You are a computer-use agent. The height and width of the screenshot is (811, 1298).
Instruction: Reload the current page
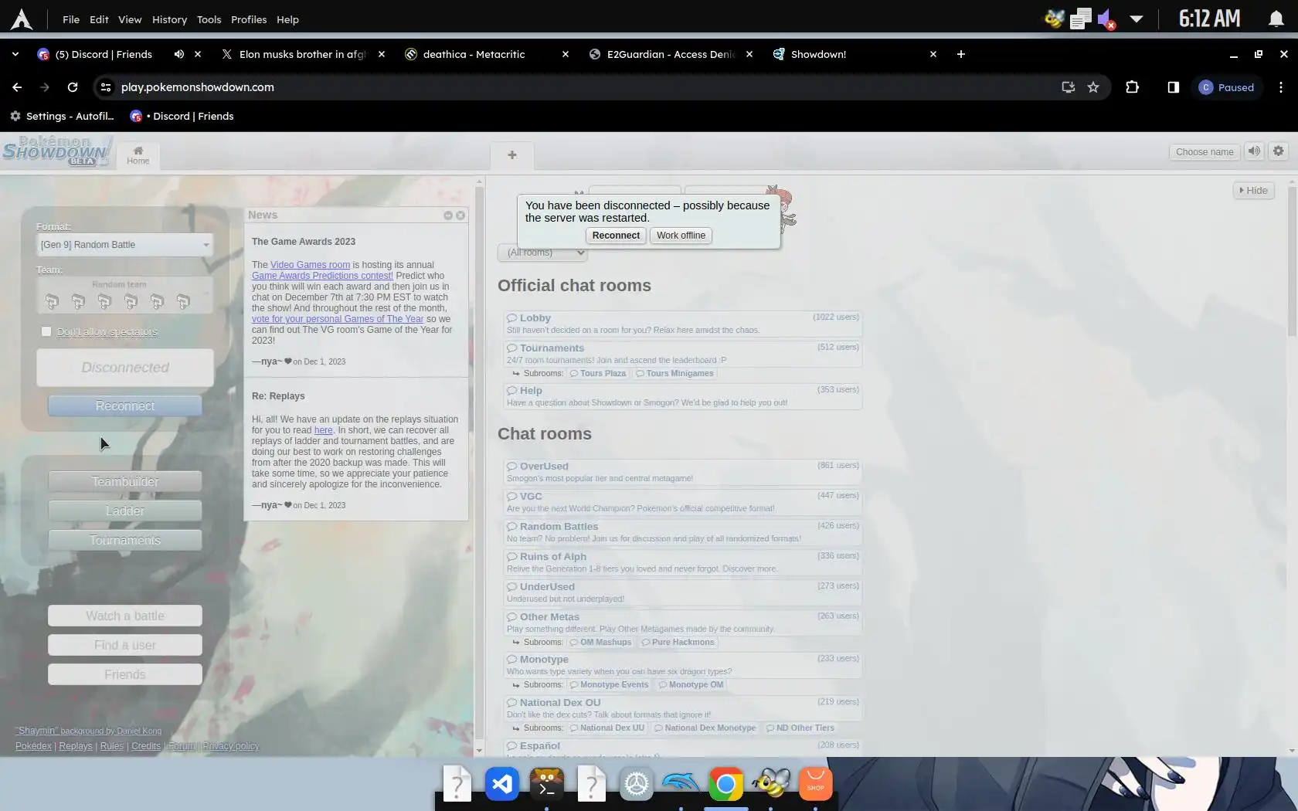pyautogui.click(x=73, y=87)
